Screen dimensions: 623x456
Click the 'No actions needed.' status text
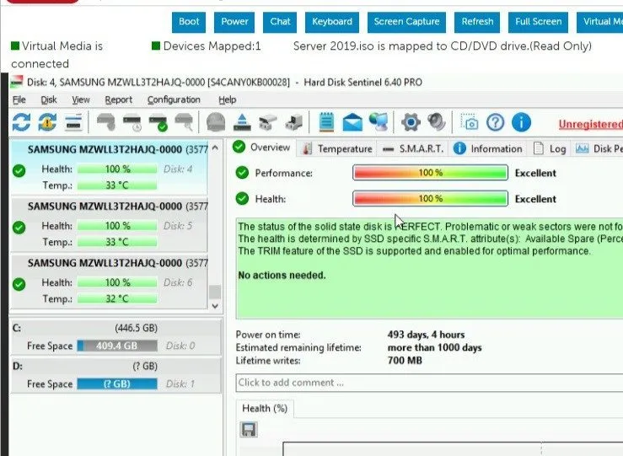(x=282, y=276)
